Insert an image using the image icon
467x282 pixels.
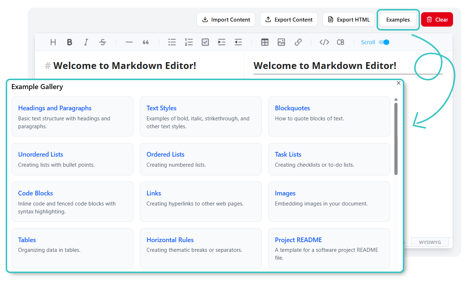click(281, 42)
